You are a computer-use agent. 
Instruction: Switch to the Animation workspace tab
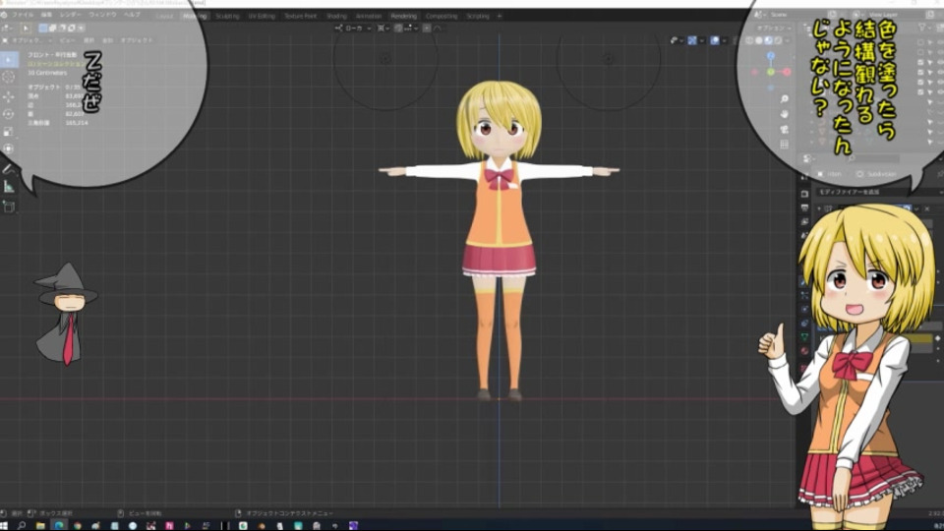369,17
